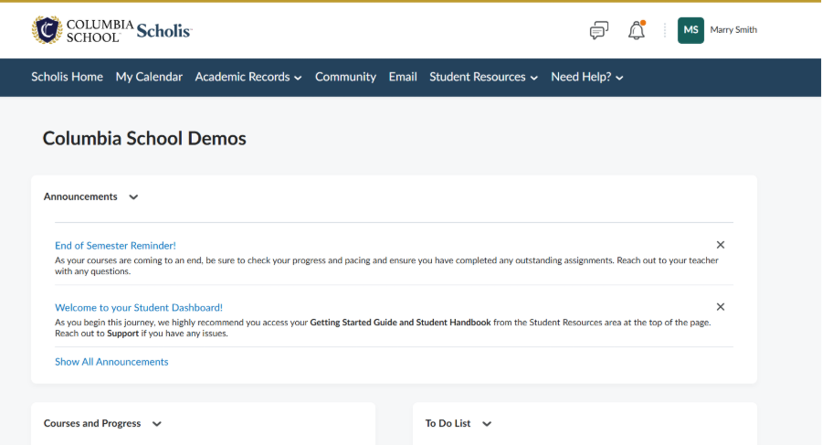Open the End of Semester Reminder! link
The height and width of the screenshot is (445, 822).
click(x=115, y=246)
